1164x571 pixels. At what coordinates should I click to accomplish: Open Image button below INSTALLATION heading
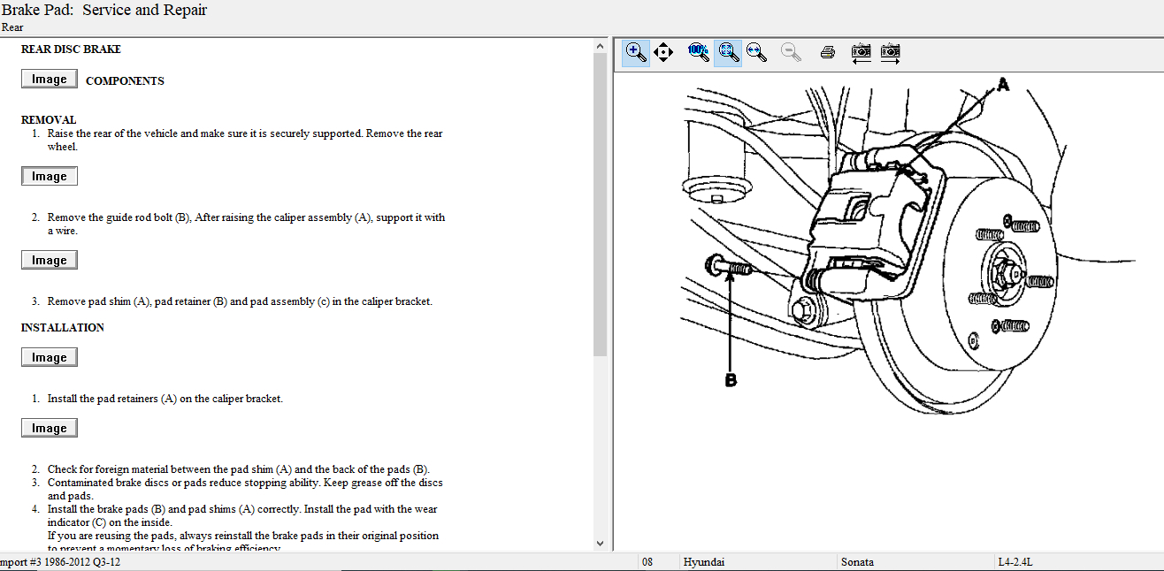(x=50, y=358)
